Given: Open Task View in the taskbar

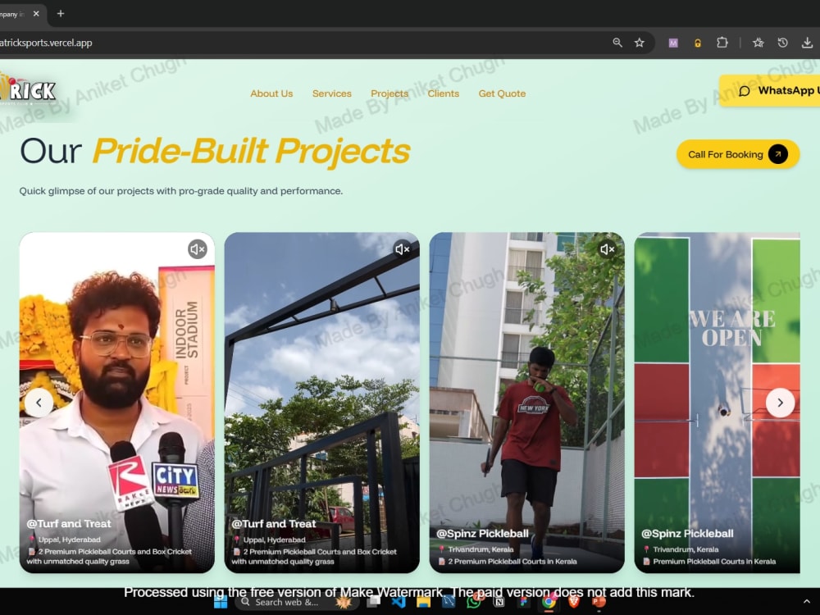Looking at the screenshot, I should (373, 602).
